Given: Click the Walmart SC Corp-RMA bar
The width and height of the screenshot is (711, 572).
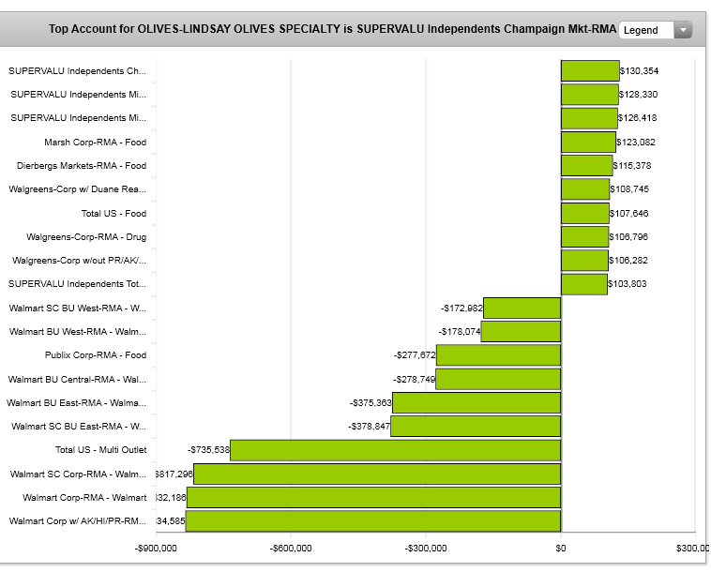Looking at the screenshot, I should (377, 474).
